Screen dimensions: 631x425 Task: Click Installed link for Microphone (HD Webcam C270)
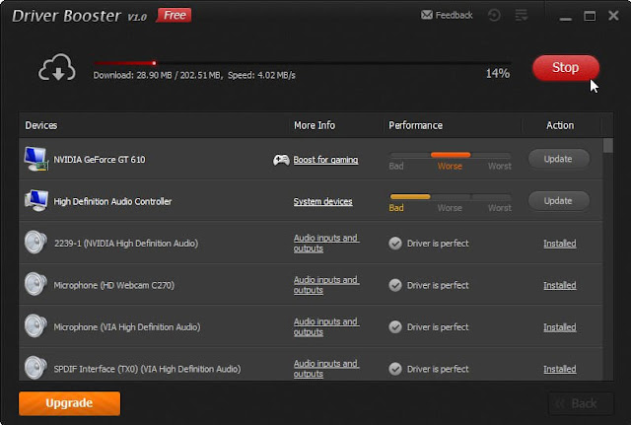(560, 285)
